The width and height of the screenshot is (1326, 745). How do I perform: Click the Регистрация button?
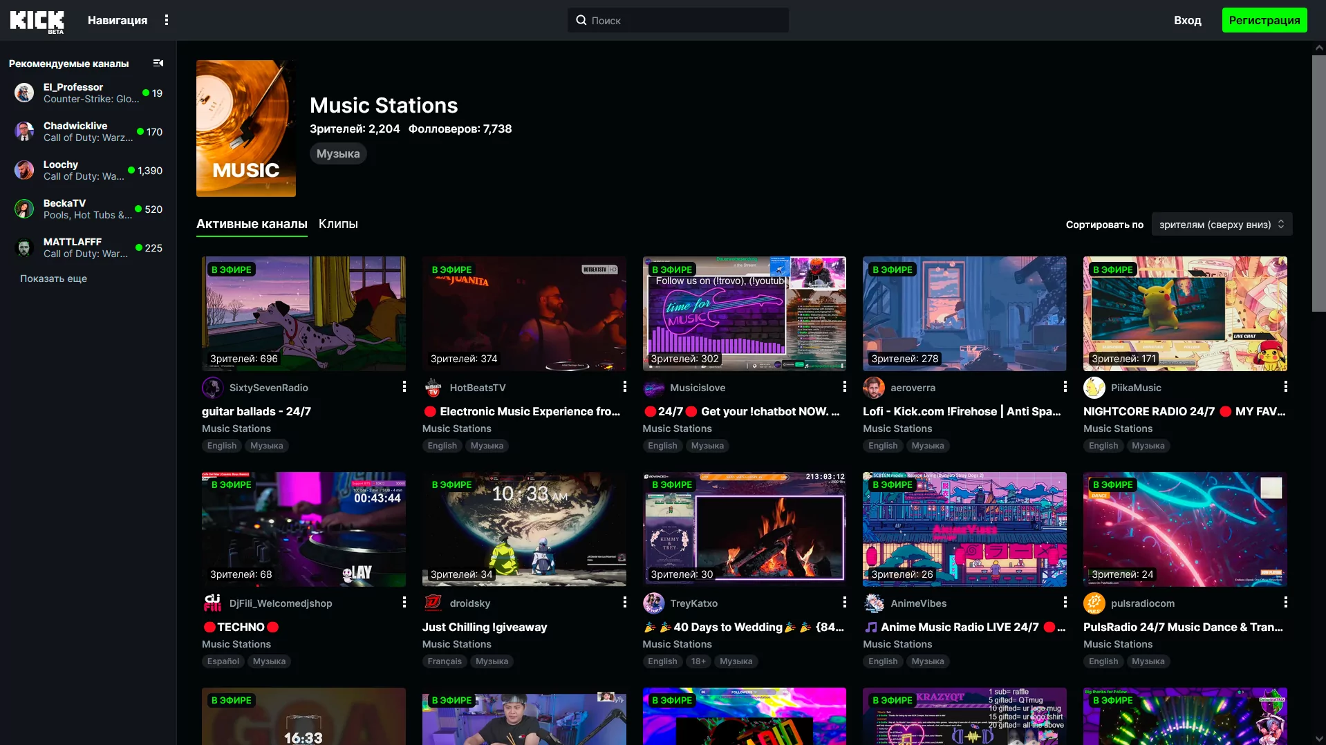pyautogui.click(x=1264, y=20)
